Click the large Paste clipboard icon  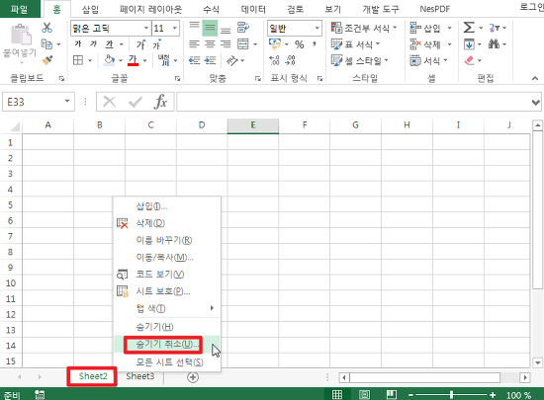(x=21, y=35)
